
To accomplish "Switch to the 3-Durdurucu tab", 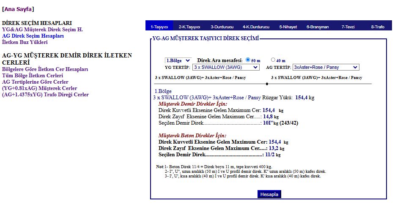I will coord(222,27).
